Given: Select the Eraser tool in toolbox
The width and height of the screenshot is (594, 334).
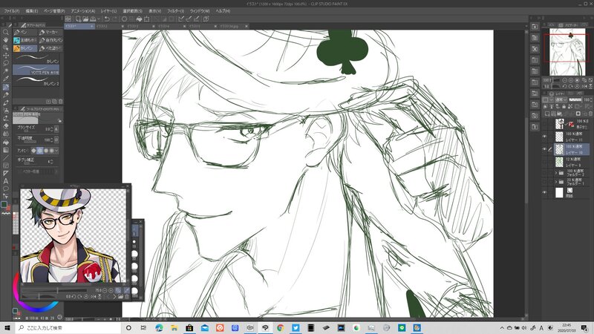Looking at the screenshot, I should click(6, 126).
